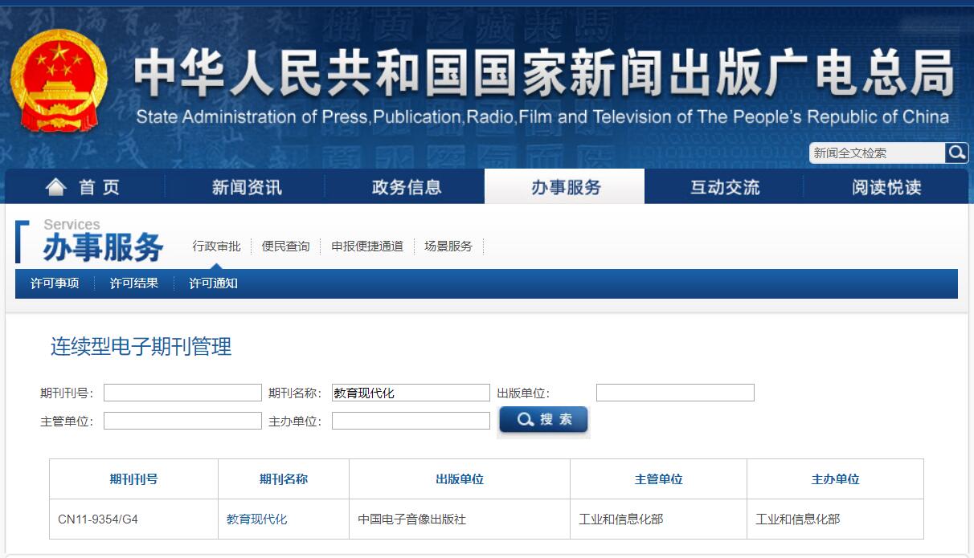
Task: Select the CN11-9354/G4 journal number cell
Action: [134, 519]
